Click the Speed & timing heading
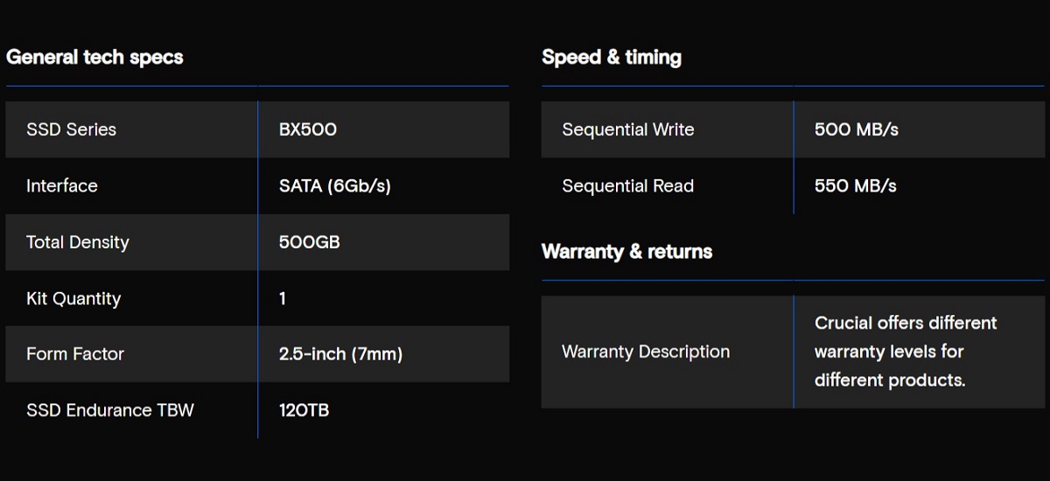The image size is (1050, 481). click(611, 58)
